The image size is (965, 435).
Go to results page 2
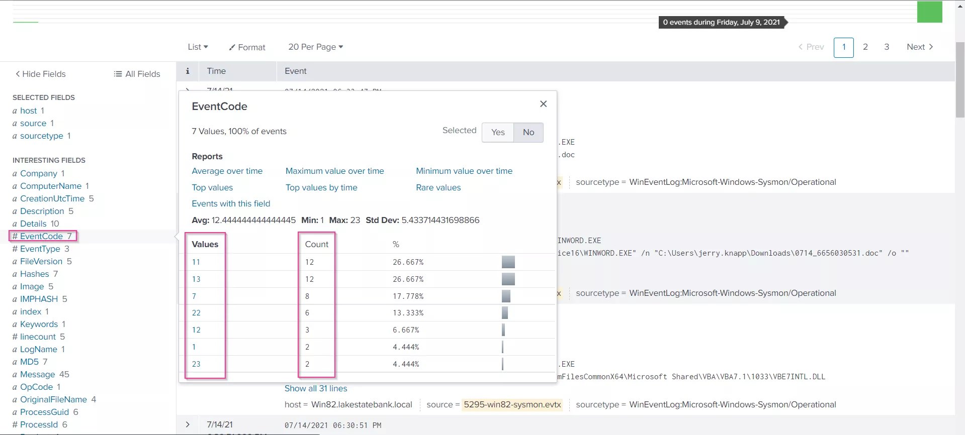pyautogui.click(x=865, y=47)
